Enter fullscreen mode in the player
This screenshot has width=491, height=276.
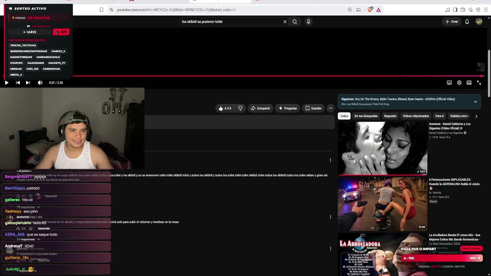tap(479, 82)
